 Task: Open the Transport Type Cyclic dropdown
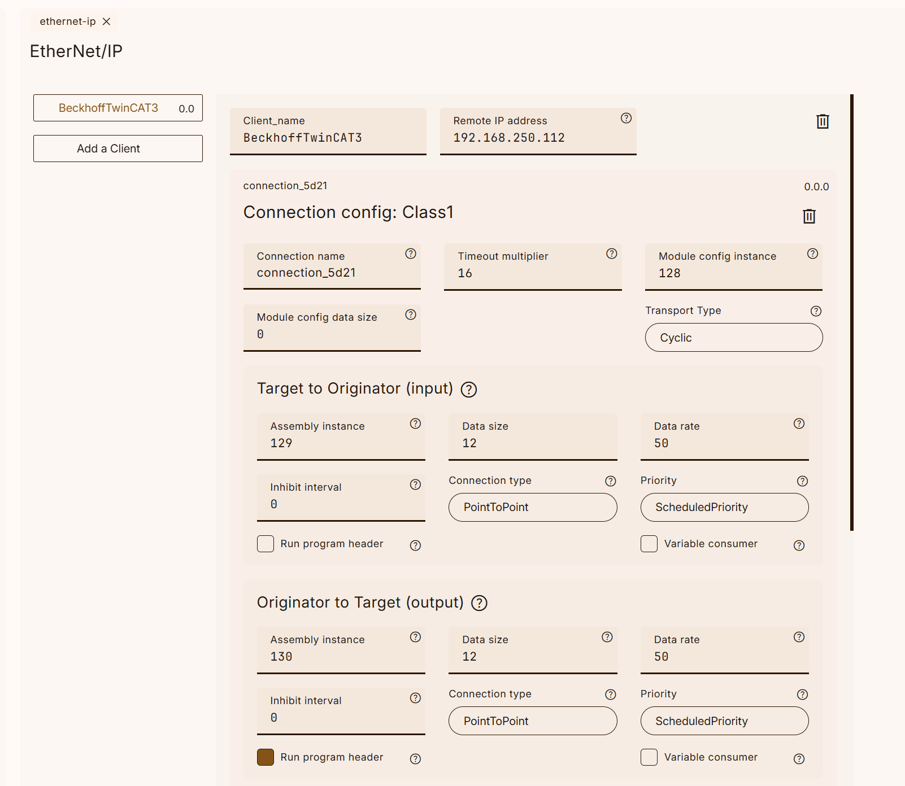(733, 338)
